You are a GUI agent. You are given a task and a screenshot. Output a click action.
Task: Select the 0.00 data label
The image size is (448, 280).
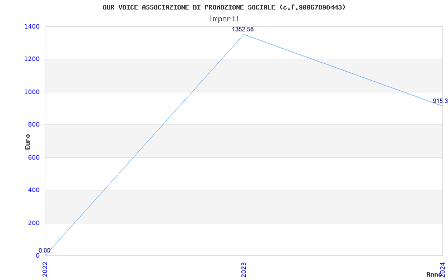coord(45,250)
